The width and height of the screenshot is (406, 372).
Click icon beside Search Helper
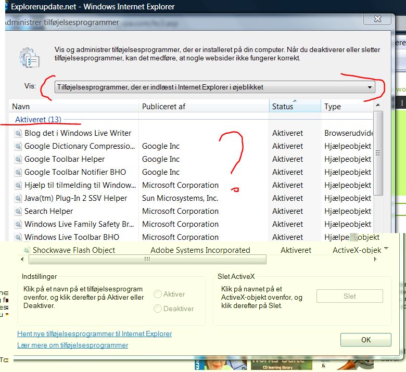click(x=18, y=211)
